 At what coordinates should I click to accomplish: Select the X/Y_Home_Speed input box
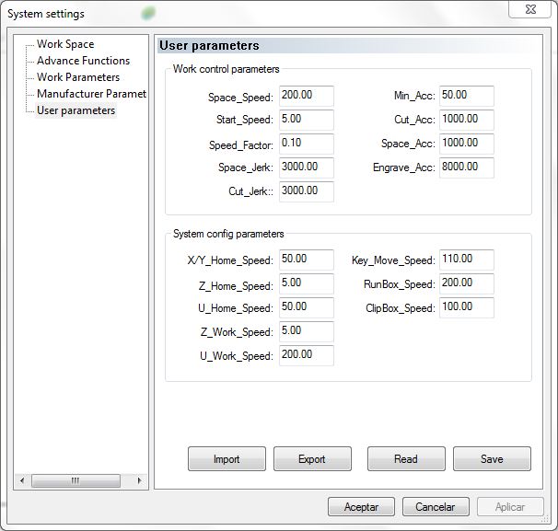tap(306, 260)
